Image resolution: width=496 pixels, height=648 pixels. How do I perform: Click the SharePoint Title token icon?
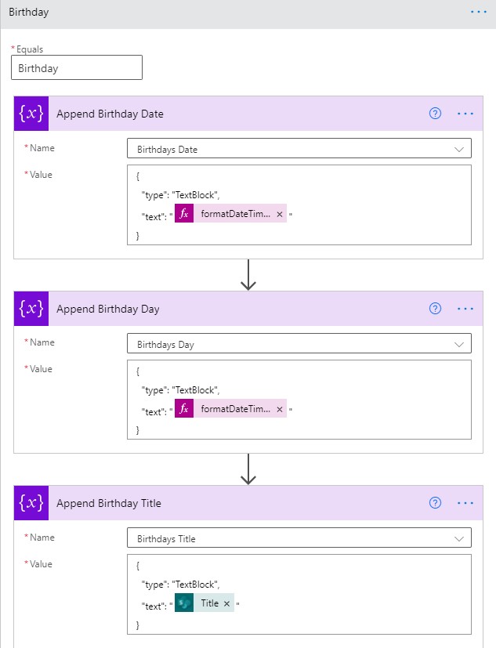184,603
